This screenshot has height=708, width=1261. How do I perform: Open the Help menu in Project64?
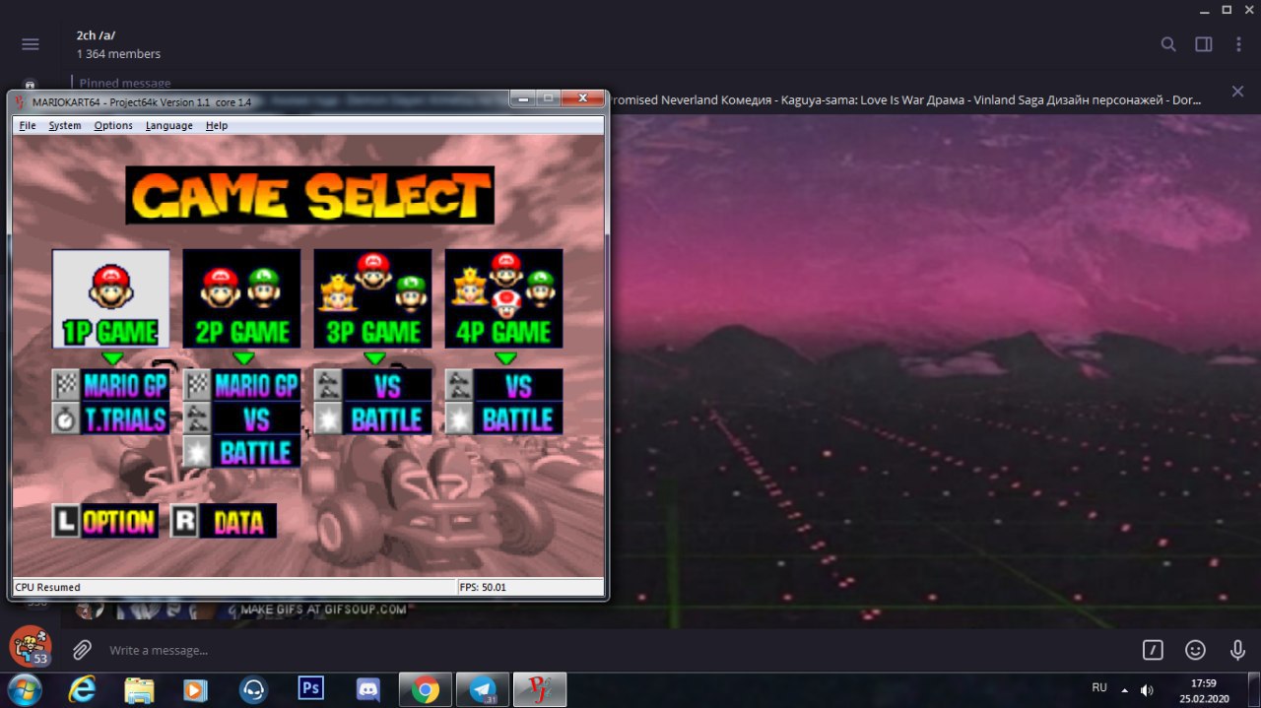coord(217,125)
